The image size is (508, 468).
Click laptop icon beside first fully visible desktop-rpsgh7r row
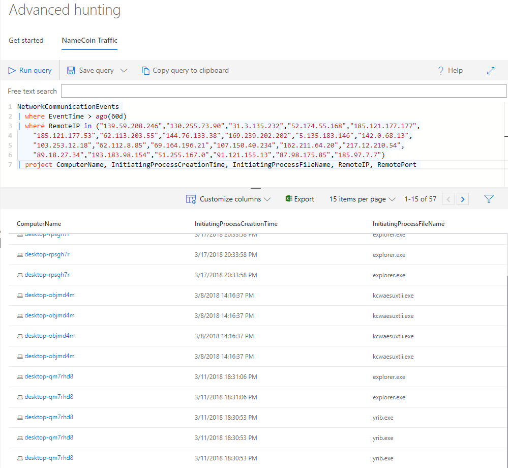[20, 255]
